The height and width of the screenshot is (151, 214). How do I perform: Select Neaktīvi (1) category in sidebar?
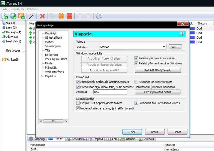[x=12, y=41]
